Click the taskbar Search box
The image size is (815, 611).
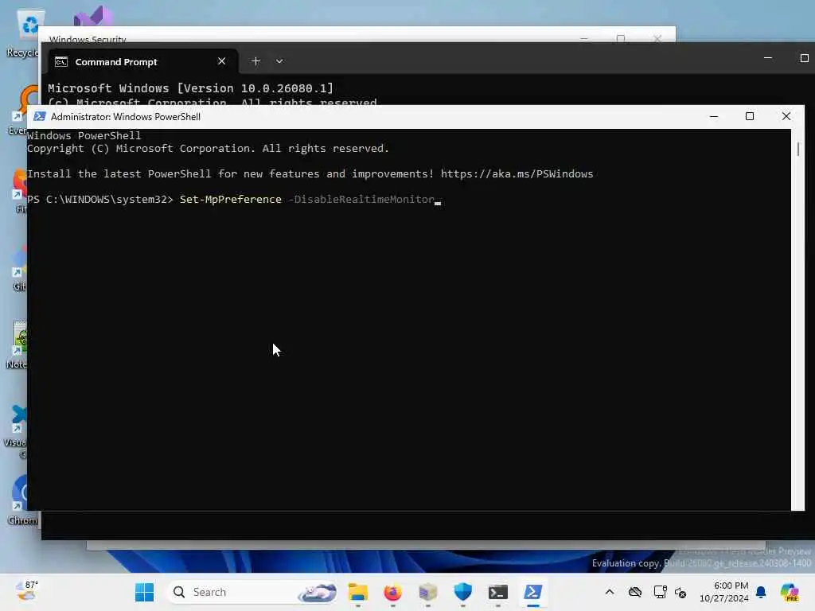point(253,592)
